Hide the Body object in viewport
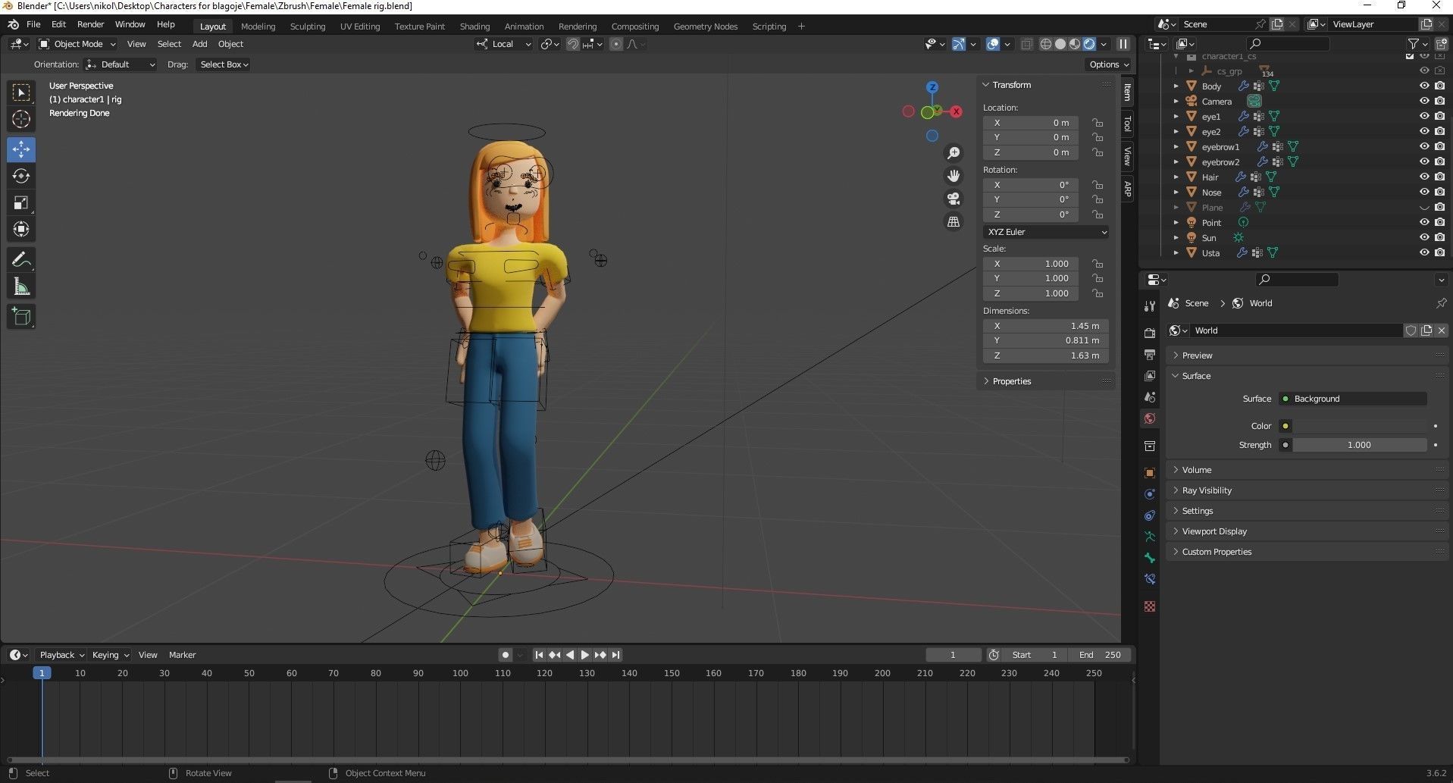 pyautogui.click(x=1424, y=86)
